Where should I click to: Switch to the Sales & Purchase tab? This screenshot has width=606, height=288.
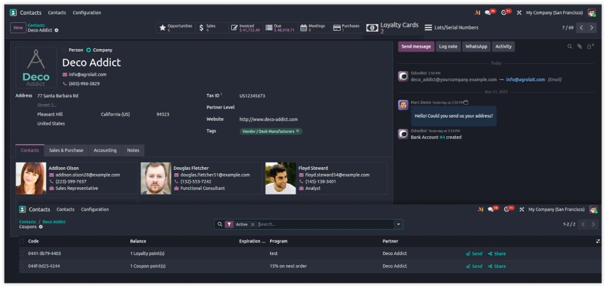click(x=67, y=150)
